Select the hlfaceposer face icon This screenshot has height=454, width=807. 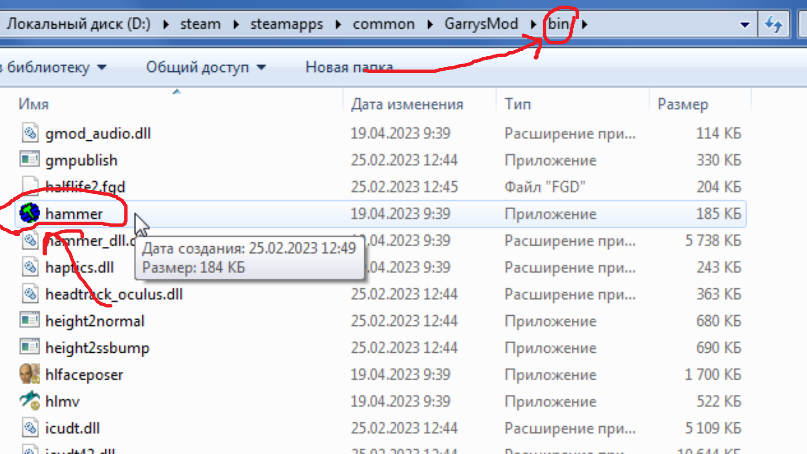pos(29,374)
